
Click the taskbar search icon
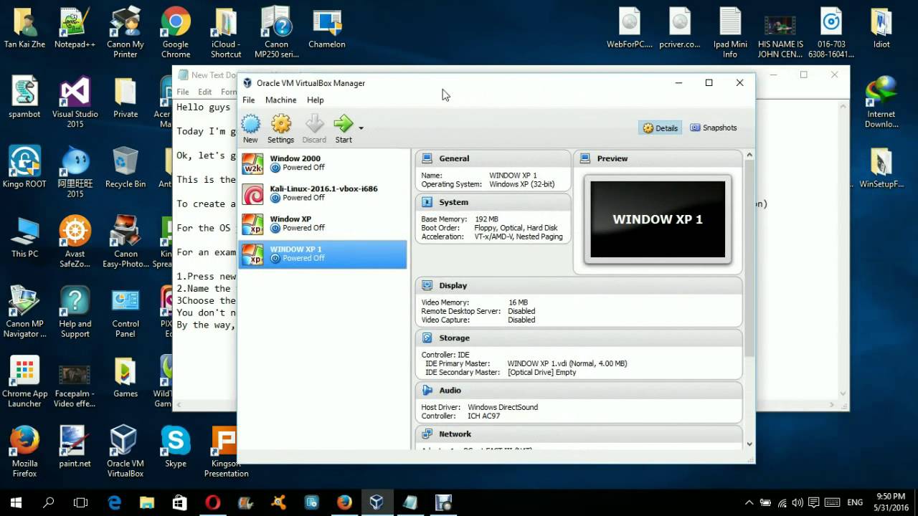[x=49, y=502]
